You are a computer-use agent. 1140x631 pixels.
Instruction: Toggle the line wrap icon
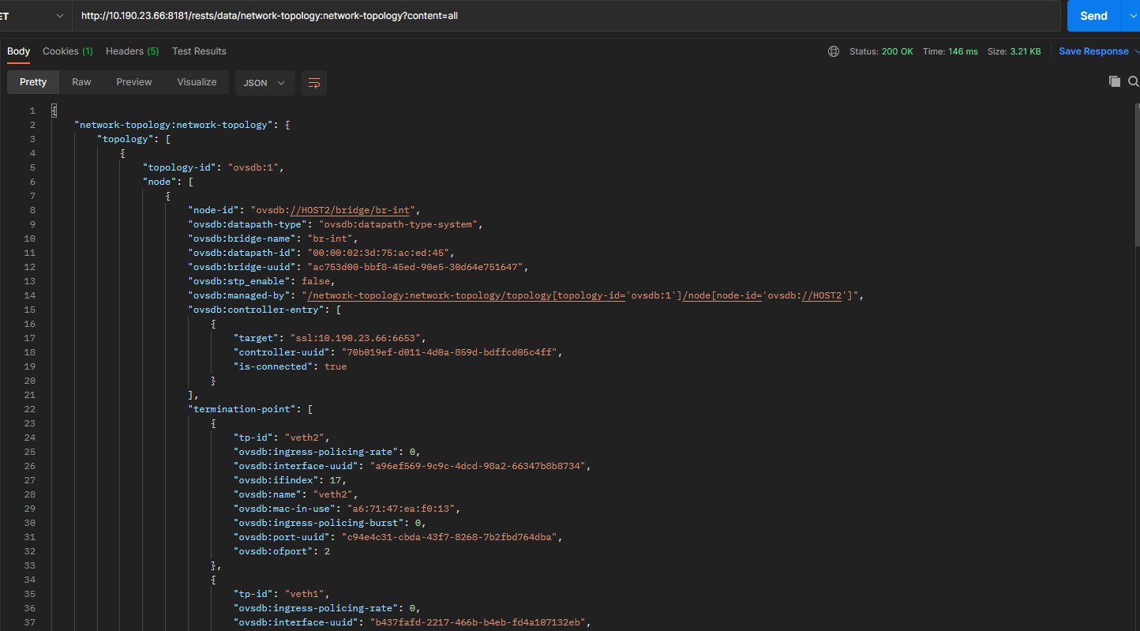314,83
